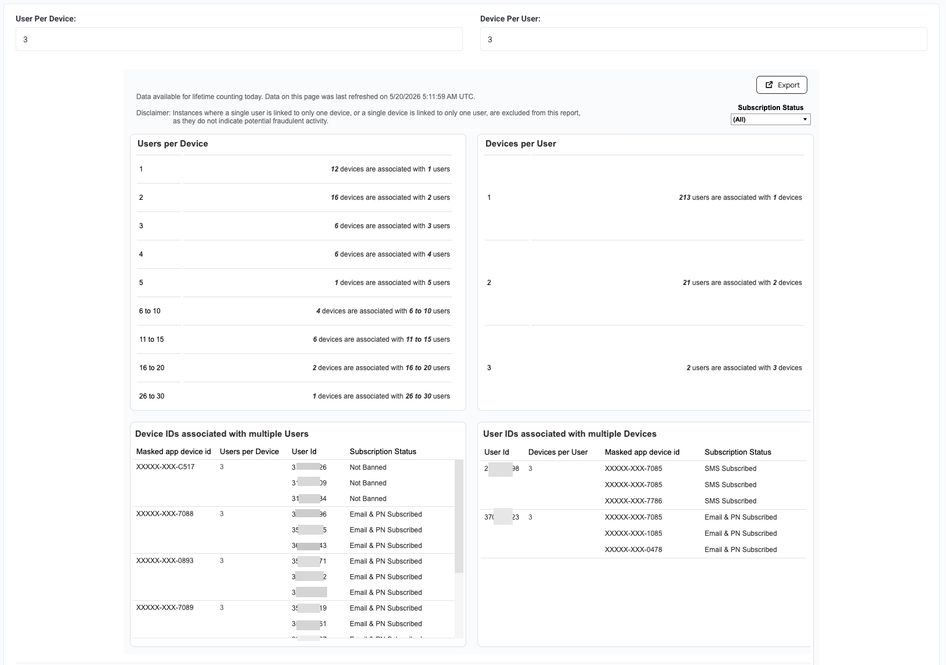
Task: Edit the Device Per User input field
Action: pyautogui.click(x=704, y=39)
